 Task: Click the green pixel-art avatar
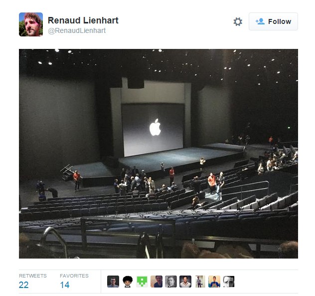click(142, 282)
